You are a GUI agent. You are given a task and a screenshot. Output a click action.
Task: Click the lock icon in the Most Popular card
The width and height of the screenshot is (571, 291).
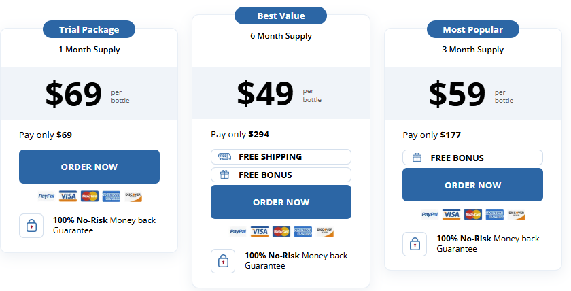tap(415, 244)
